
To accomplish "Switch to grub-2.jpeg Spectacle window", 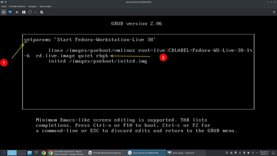I will [186, 153].
